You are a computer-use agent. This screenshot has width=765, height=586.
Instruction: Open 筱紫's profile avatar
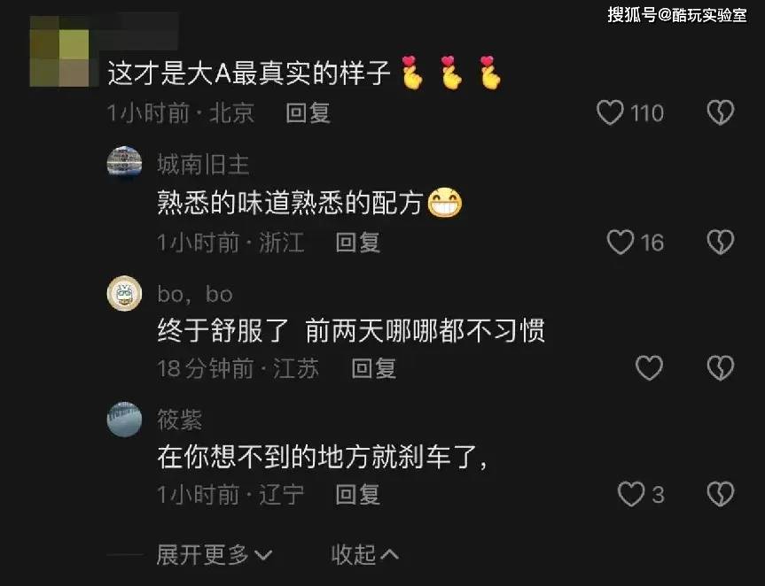click(x=124, y=420)
